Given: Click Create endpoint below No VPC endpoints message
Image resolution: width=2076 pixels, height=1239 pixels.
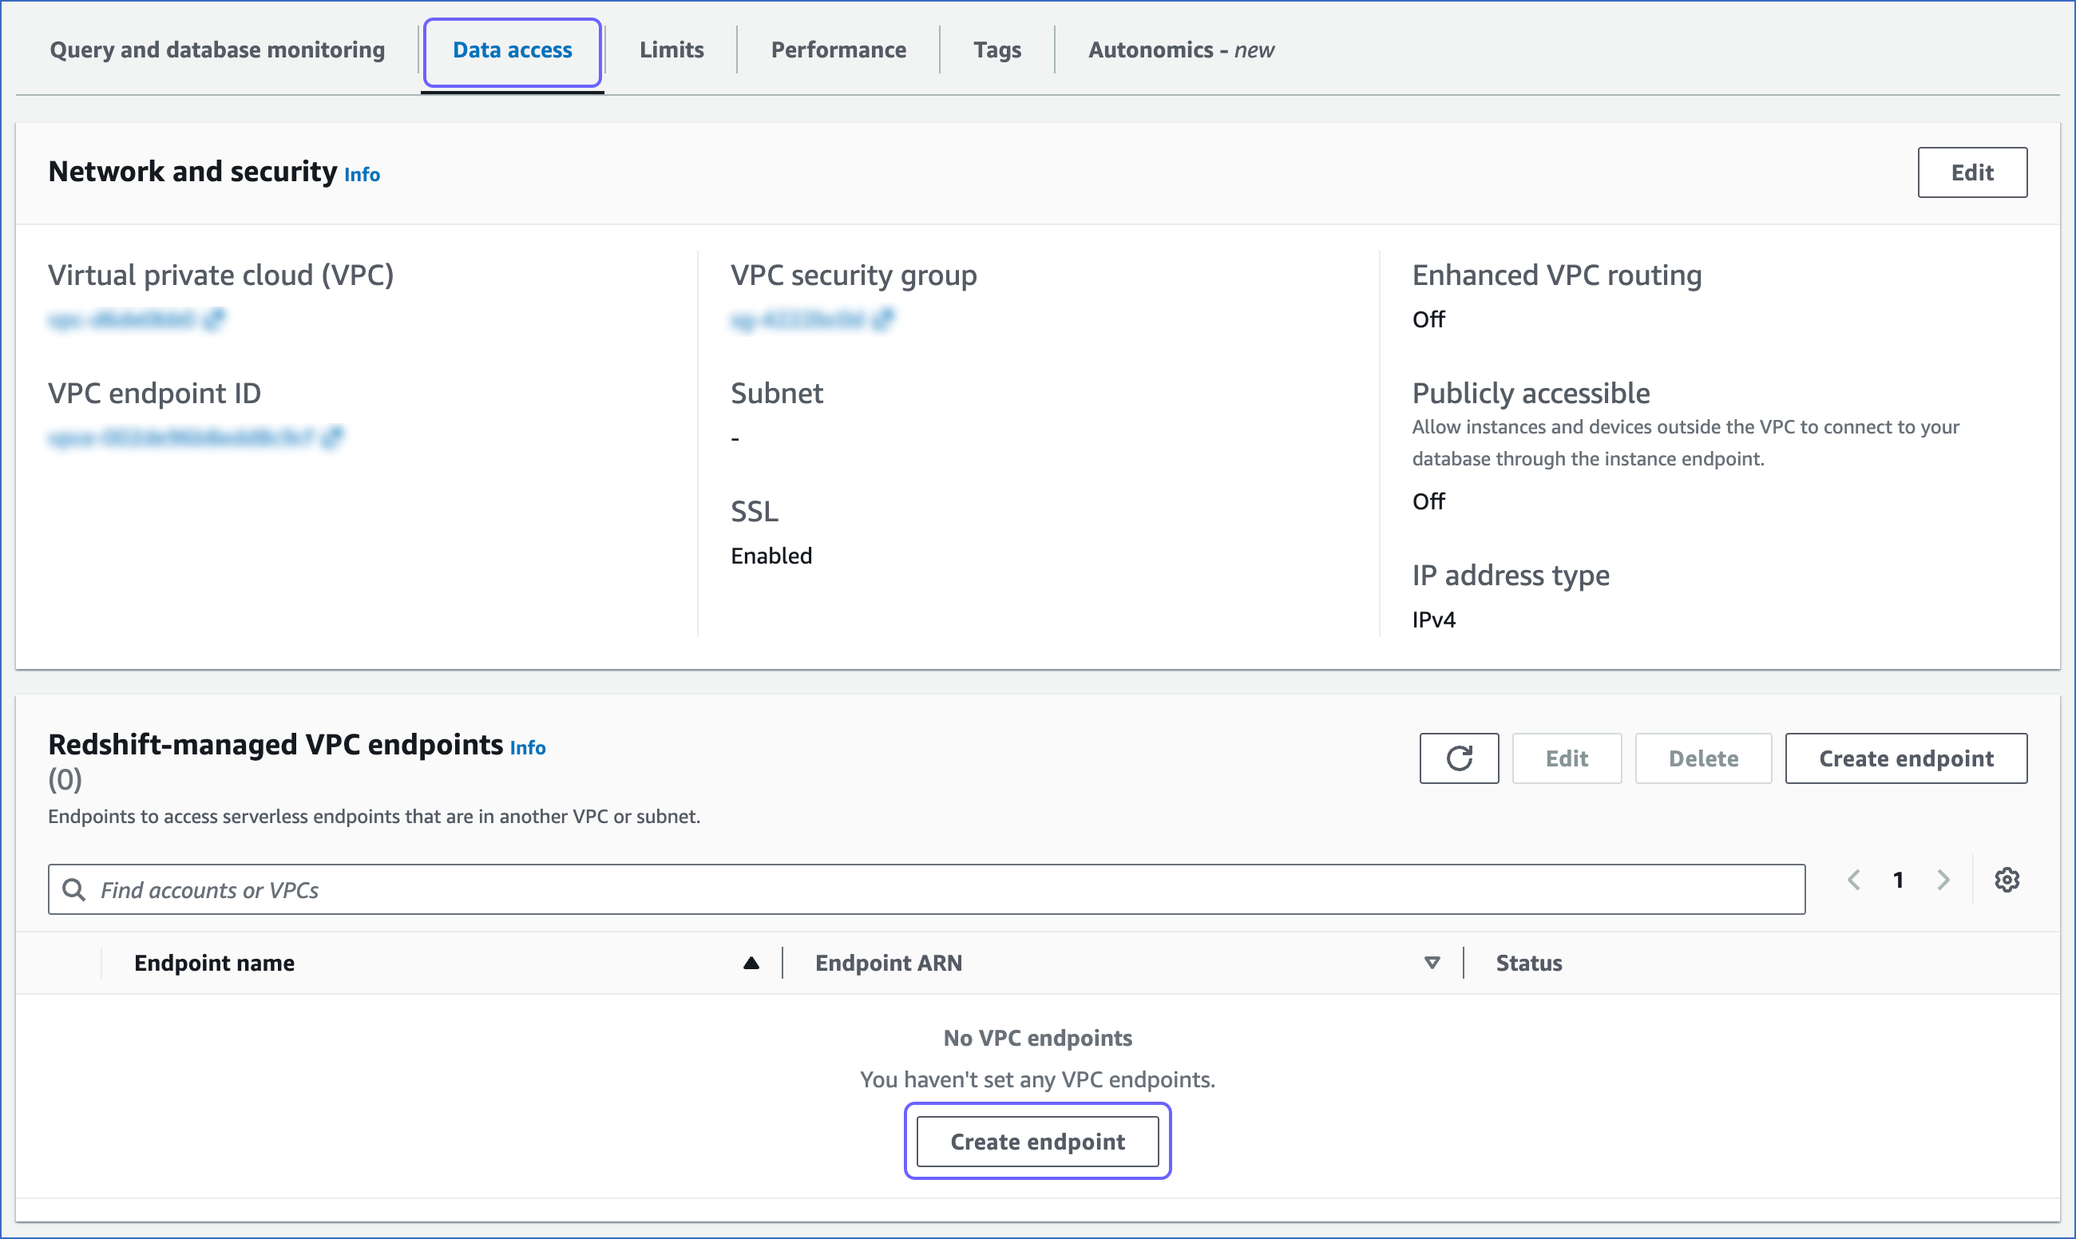Looking at the screenshot, I should [1037, 1142].
